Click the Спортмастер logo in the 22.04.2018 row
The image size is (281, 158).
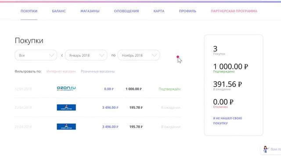66,108
